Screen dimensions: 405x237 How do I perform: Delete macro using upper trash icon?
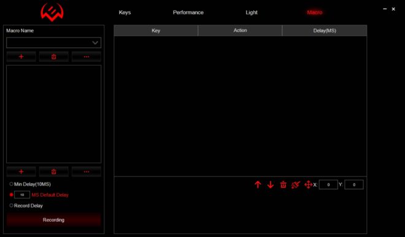point(54,56)
